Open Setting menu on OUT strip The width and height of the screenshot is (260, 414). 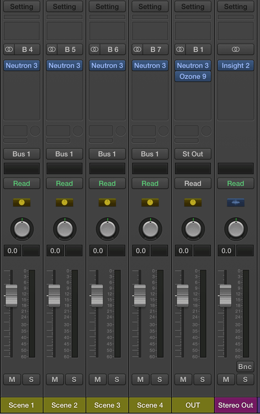click(x=193, y=6)
